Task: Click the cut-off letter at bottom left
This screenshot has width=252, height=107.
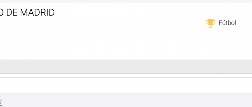Action: (x=1, y=102)
